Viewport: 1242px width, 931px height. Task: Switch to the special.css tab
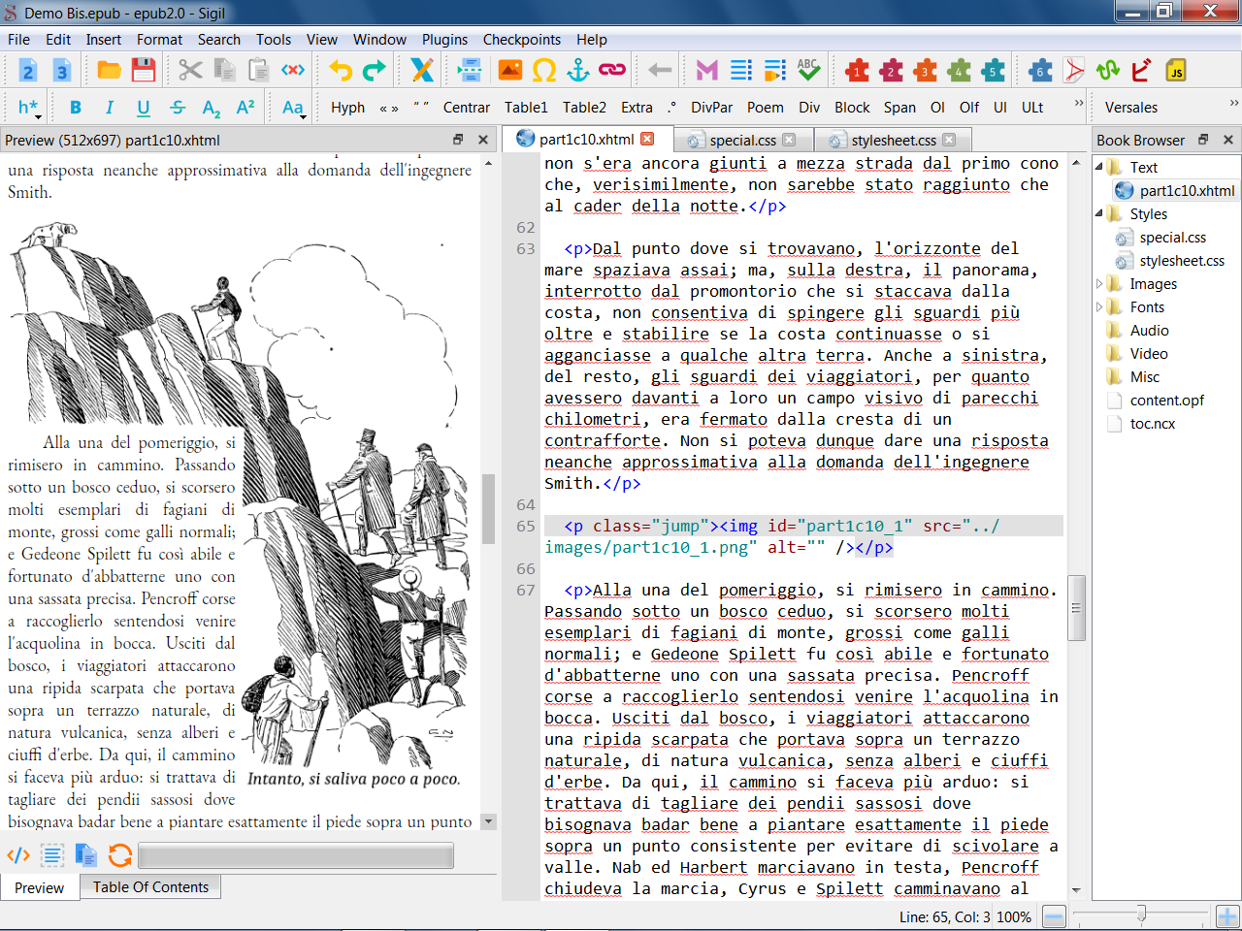(x=742, y=140)
